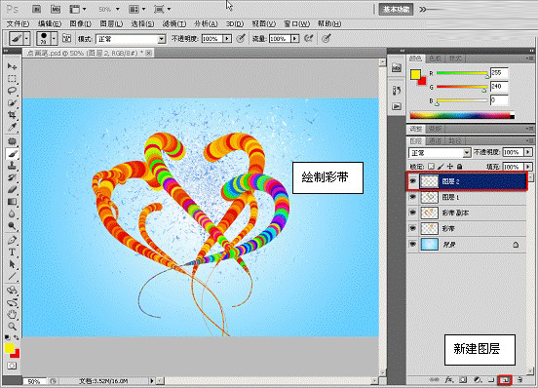Launch Mini Bridge from the application bar
This screenshot has width=538, height=388.
56,10
